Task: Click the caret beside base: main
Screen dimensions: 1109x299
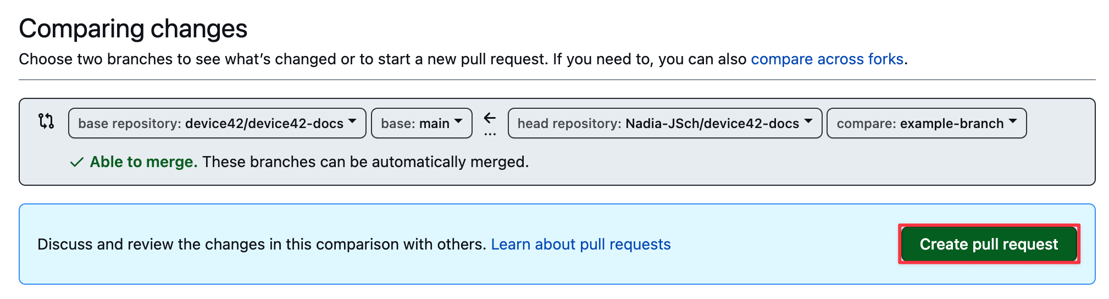Action: point(458,121)
